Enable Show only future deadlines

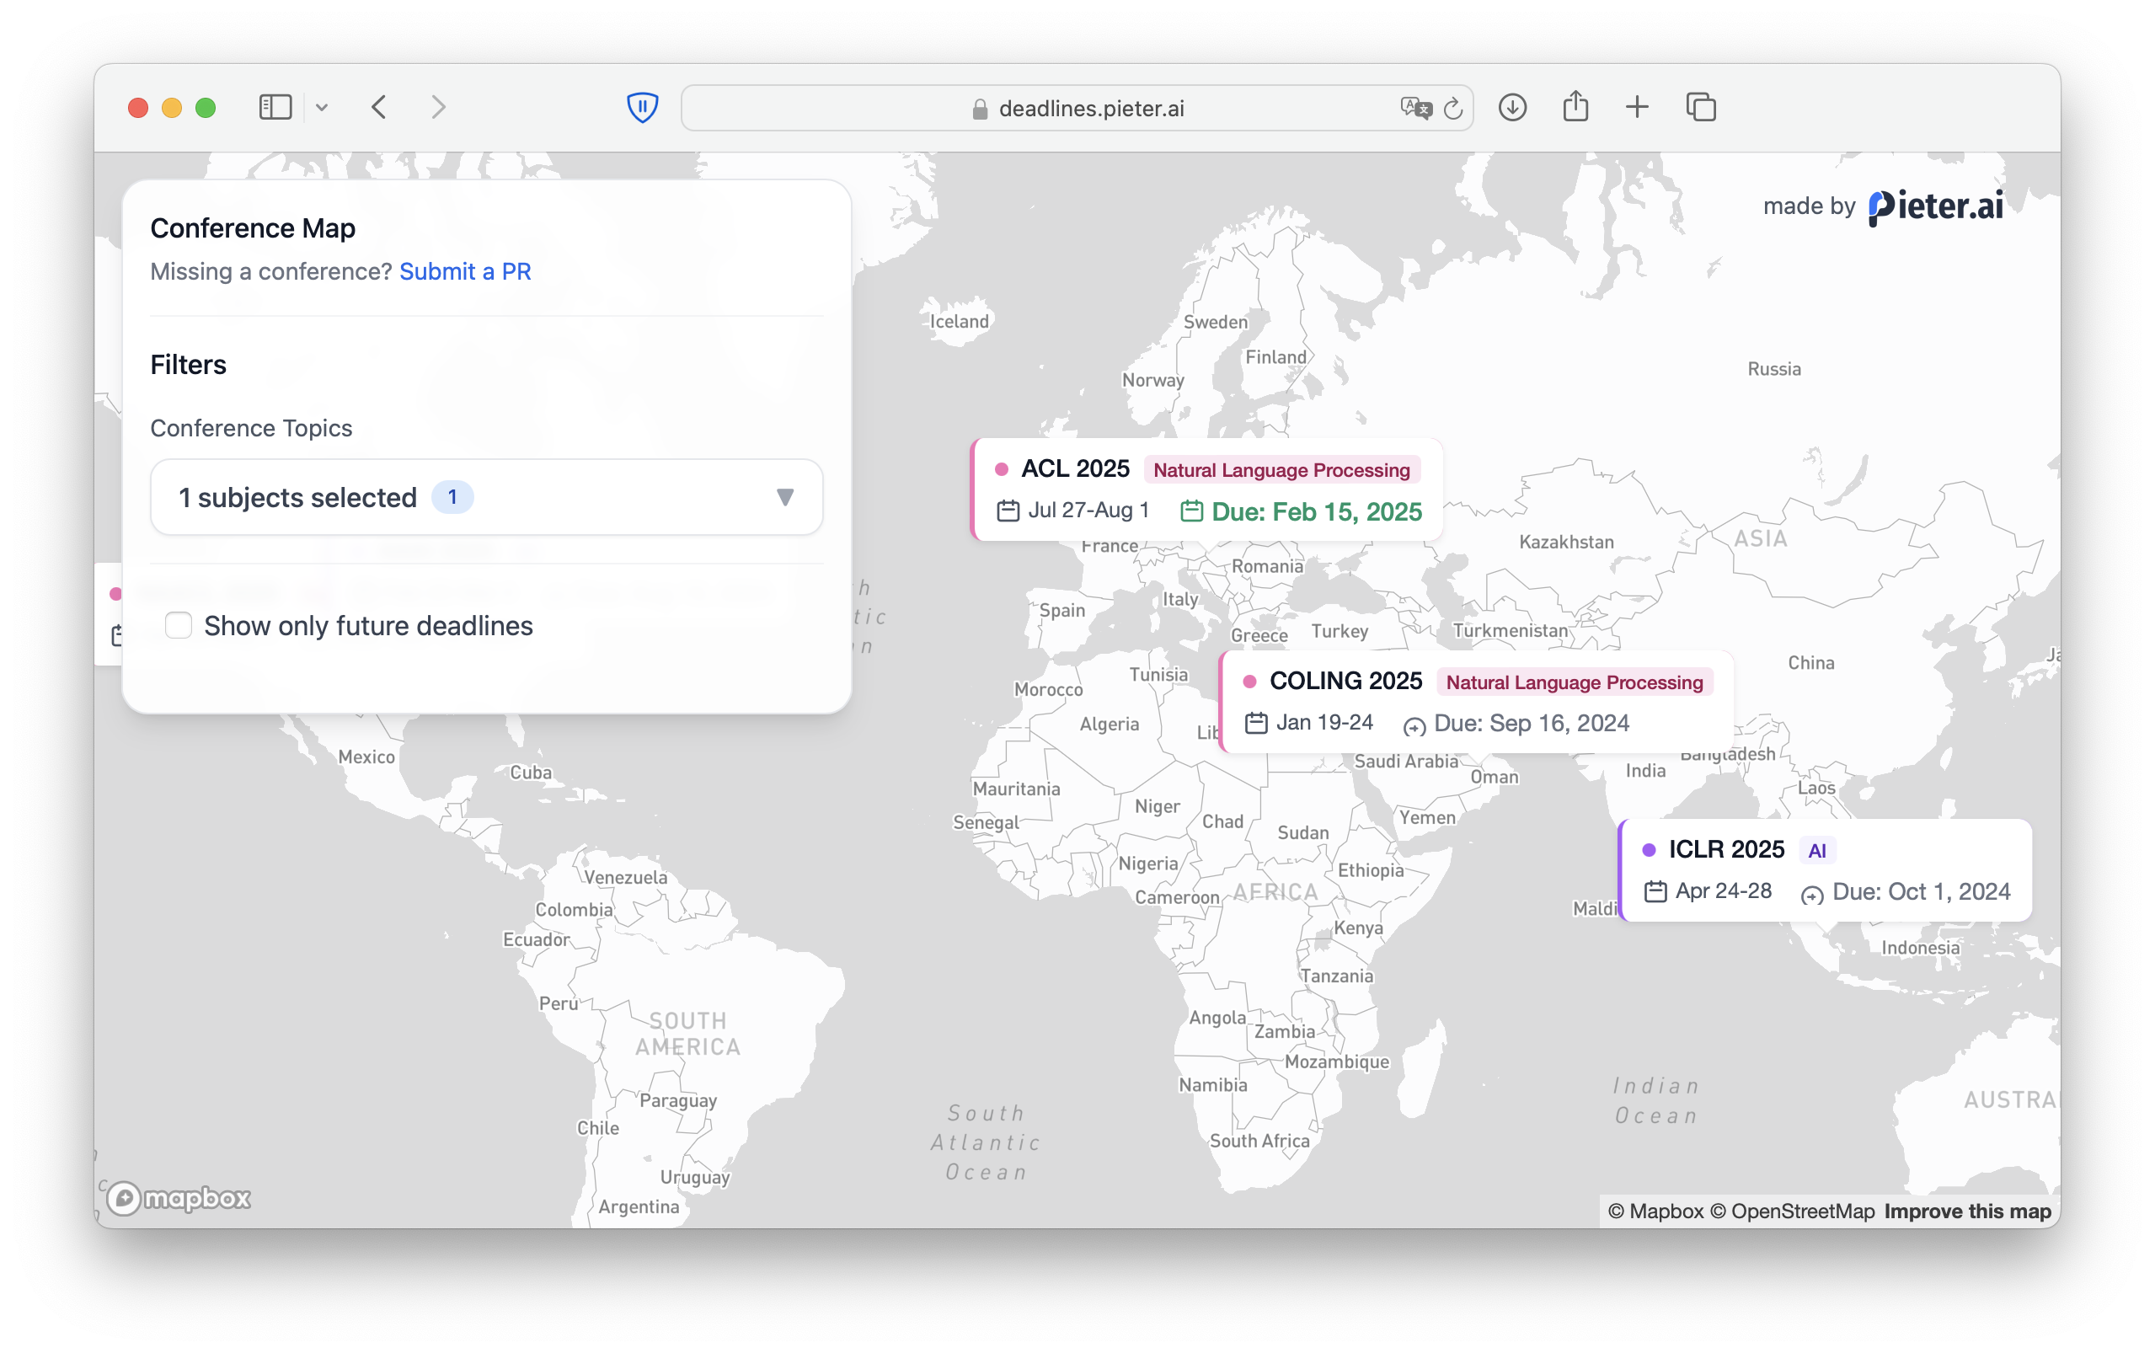pos(179,624)
